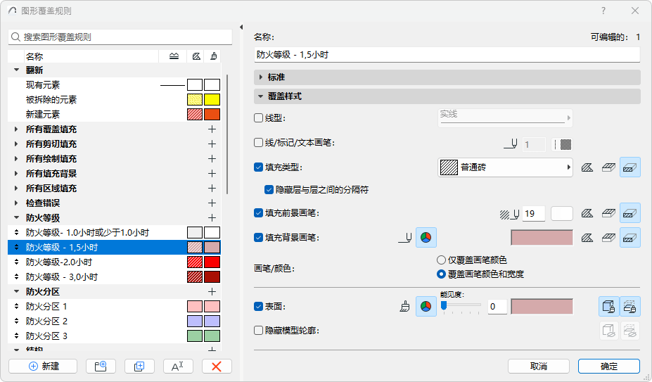Uncheck the 表面 checkbox
The width and height of the screenshot is (652, 382).
[x=258, y=307]
